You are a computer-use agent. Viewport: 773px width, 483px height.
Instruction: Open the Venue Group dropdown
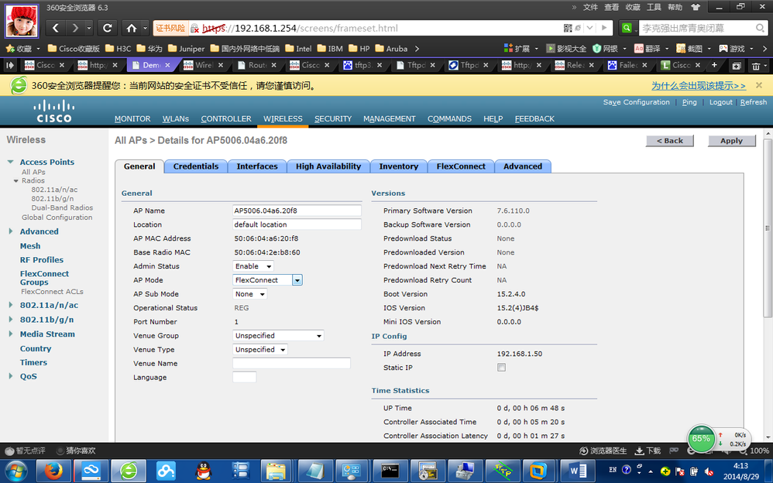click(x=278, y=336)
